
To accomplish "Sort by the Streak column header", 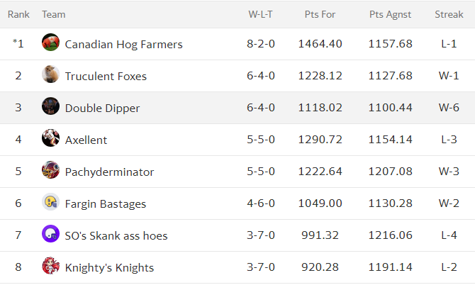I will click(449, 15).
